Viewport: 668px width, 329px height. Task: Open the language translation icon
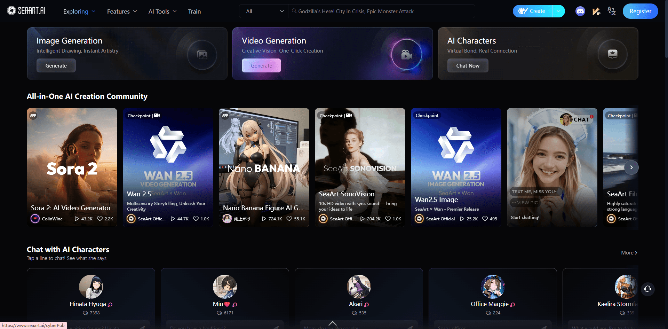(611, 11)
